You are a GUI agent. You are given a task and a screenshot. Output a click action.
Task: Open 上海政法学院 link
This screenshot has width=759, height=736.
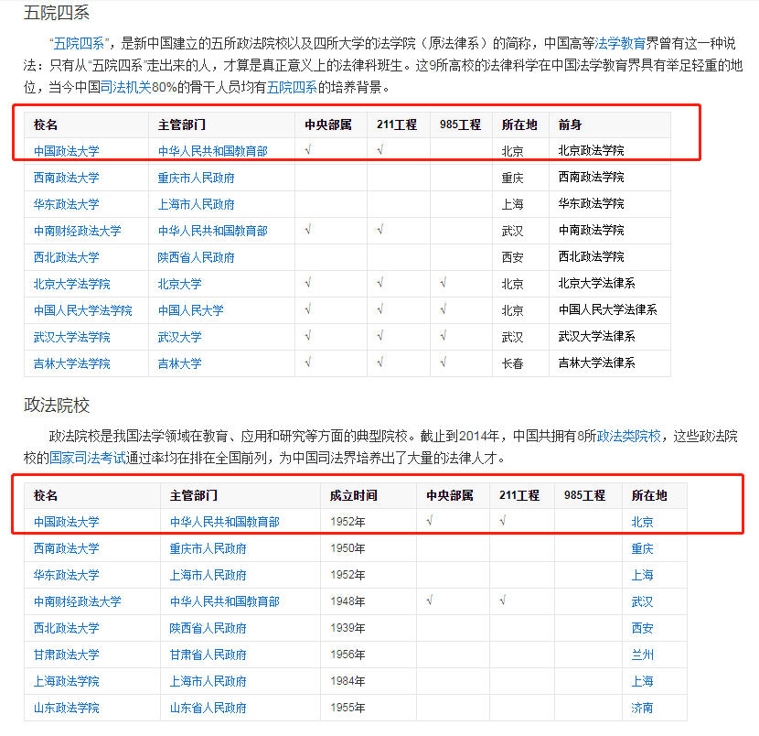(67, 682)
